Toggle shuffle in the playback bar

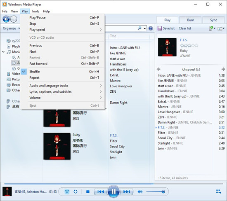[67, 192]
